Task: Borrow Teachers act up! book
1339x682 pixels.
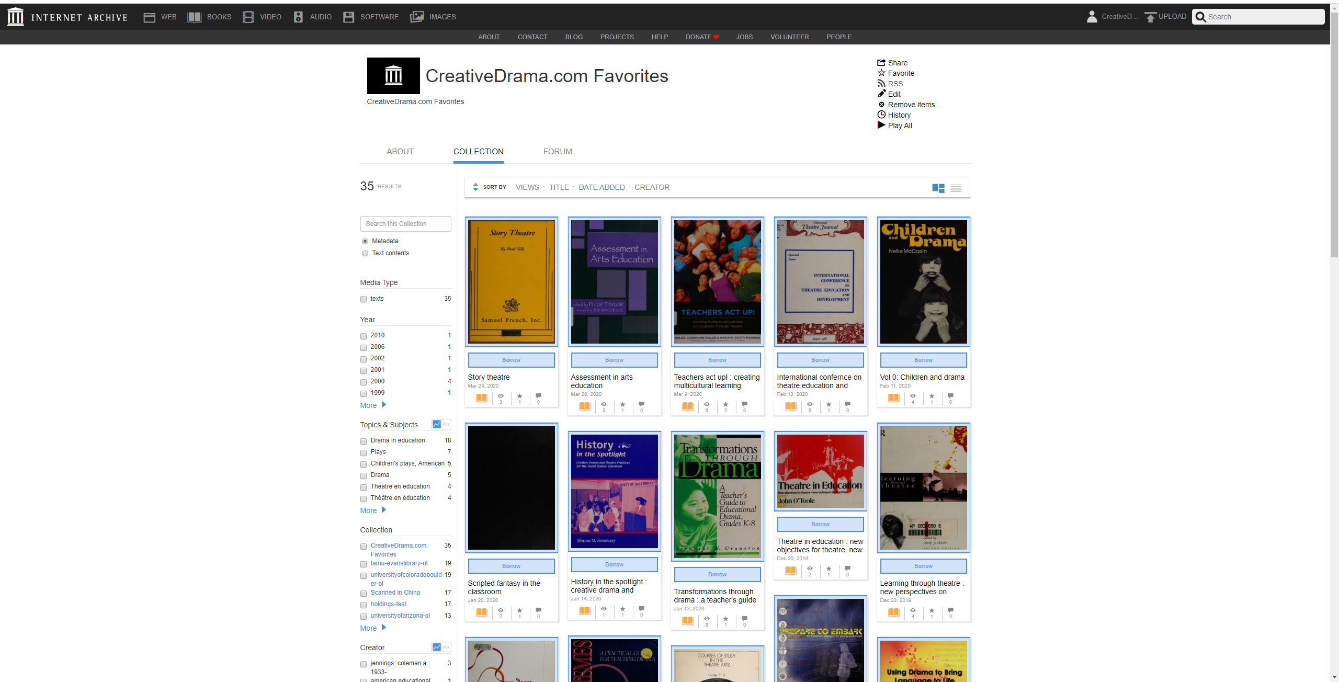Action: tap(717, 360)
